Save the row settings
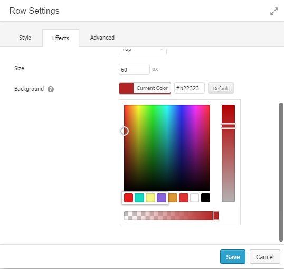 pyautogui.click(x=233, y=257)
